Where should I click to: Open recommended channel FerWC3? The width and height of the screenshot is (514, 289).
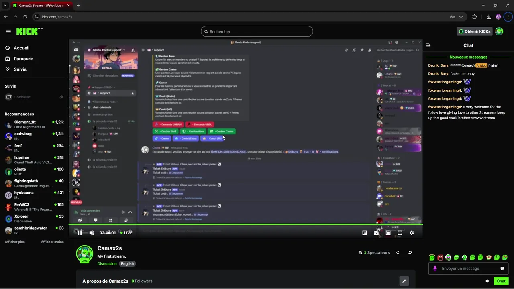pos(34,207)
